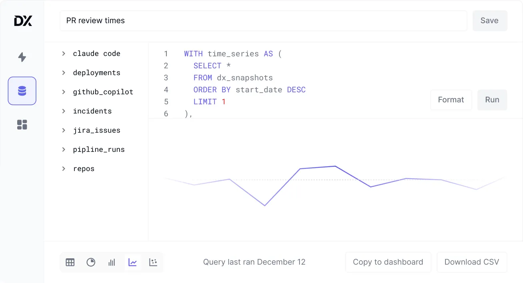Viewport: 523px width, 283px height.
Task: Select the database icon in the sidebar
Action: click(x=22, y=91)
